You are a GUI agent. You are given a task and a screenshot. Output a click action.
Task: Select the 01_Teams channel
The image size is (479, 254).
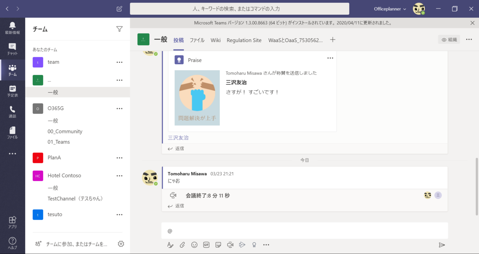coord(59,142)
